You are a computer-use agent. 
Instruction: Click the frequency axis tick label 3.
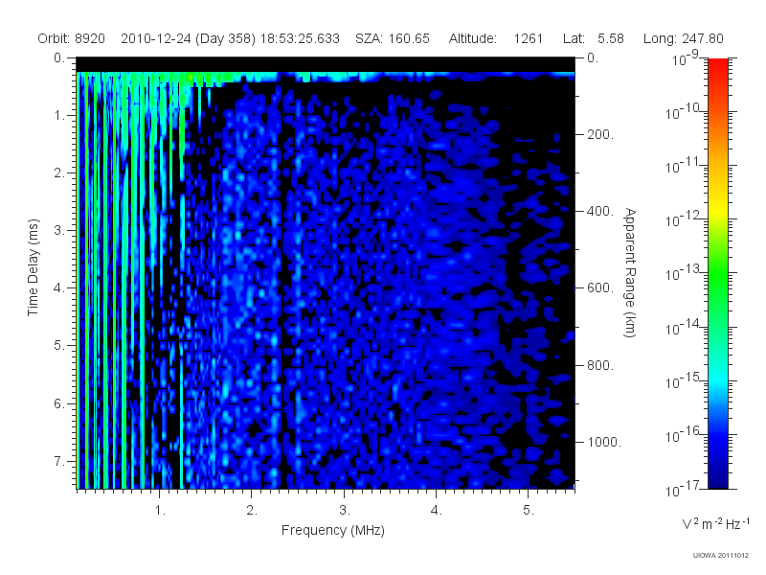(345, 511)
